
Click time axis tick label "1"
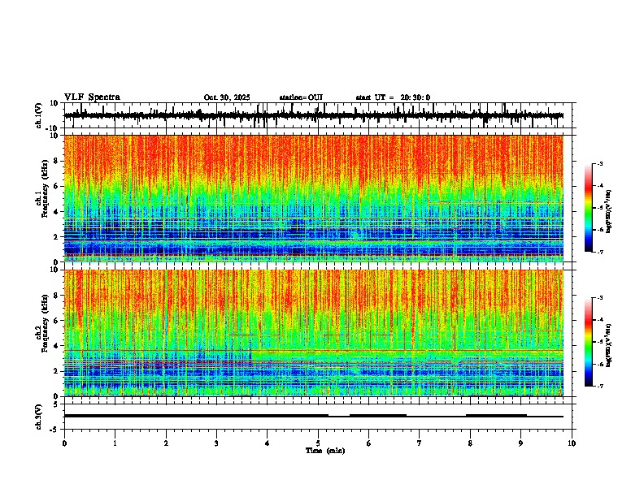pos(115,443)
